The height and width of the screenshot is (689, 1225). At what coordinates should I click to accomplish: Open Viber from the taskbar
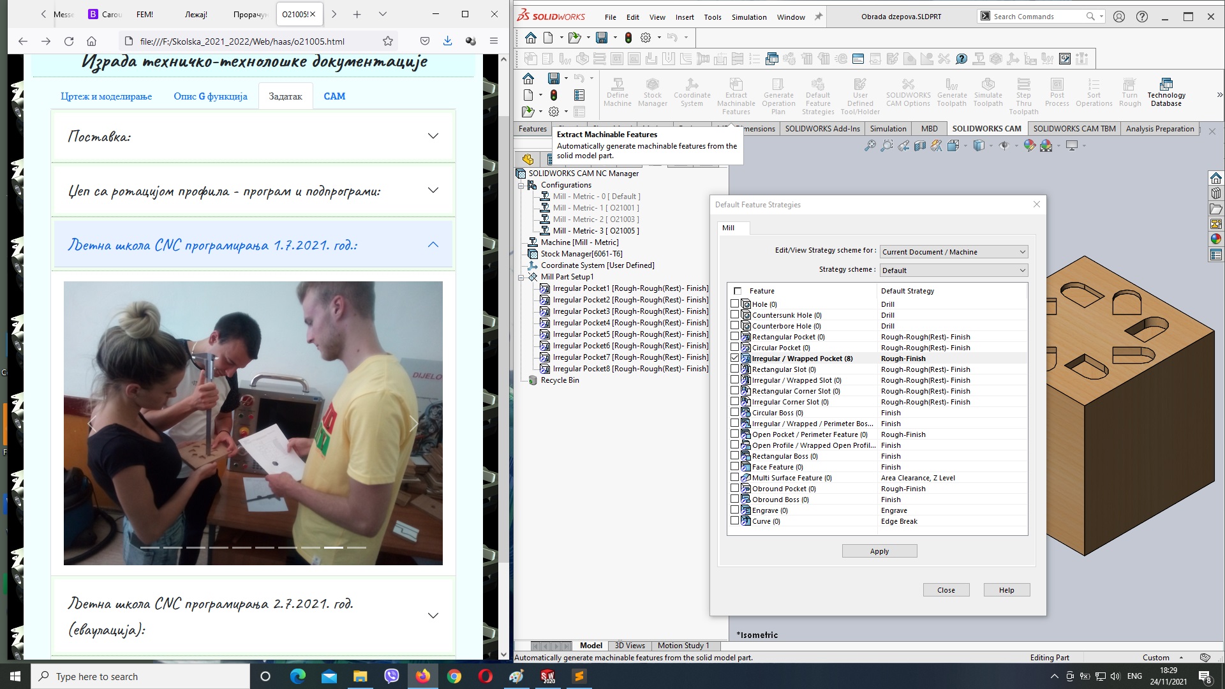[x=391, y=676]
